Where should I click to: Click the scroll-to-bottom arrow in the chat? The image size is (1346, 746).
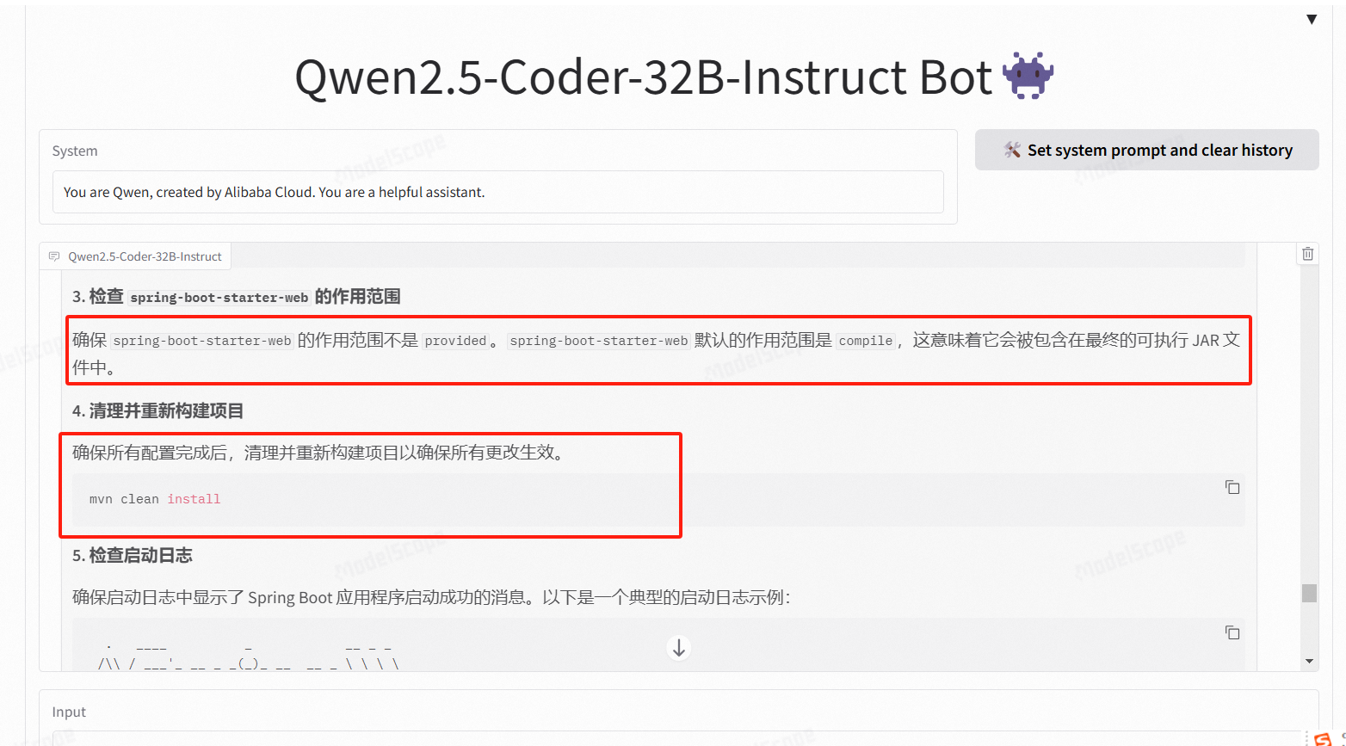click(679, 647)
